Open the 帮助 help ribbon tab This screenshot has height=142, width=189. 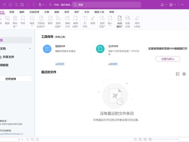[112, 12]
